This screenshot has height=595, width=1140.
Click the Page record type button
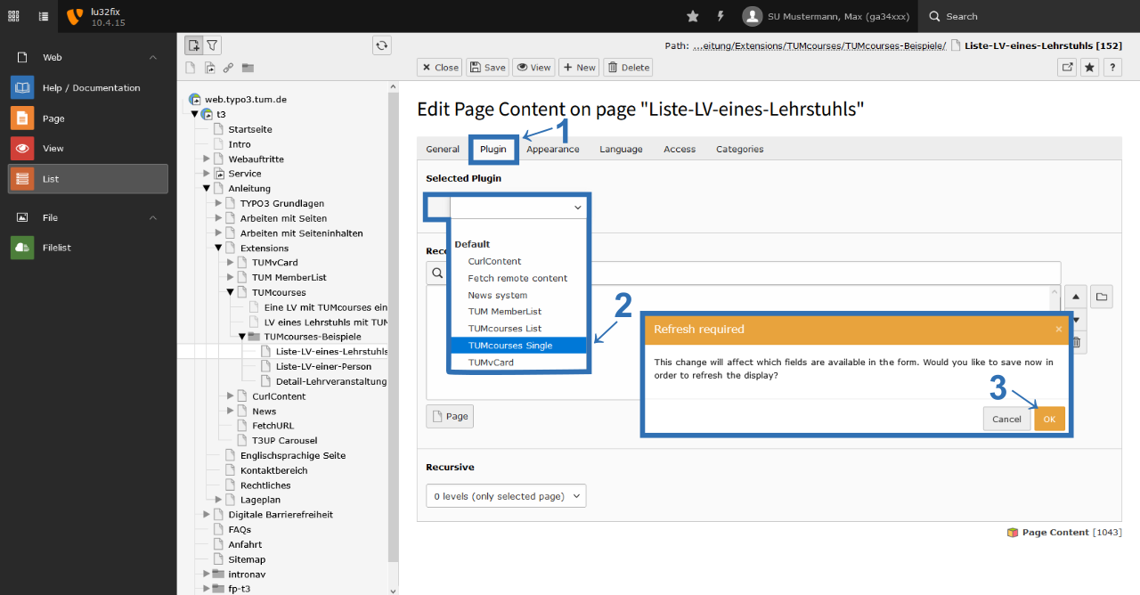point(450,416)
